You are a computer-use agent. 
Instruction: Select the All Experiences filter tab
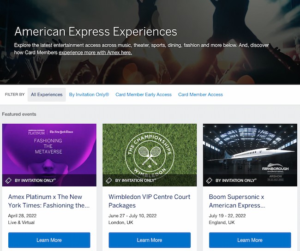[x=47, y=95]
